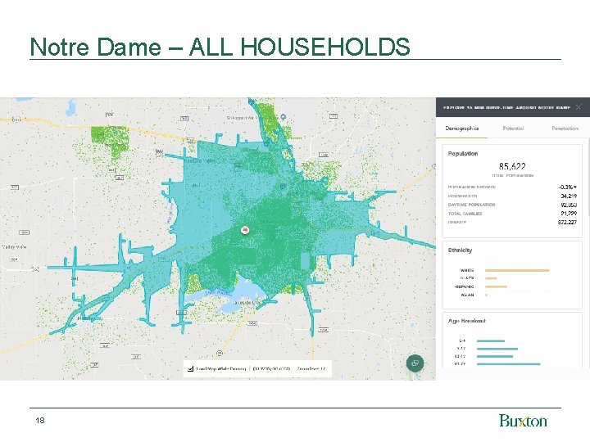The height and width of the screenshot is (442, 590).
Task: Click the -0.3% population growth value
Action: [x=568, y=187]
